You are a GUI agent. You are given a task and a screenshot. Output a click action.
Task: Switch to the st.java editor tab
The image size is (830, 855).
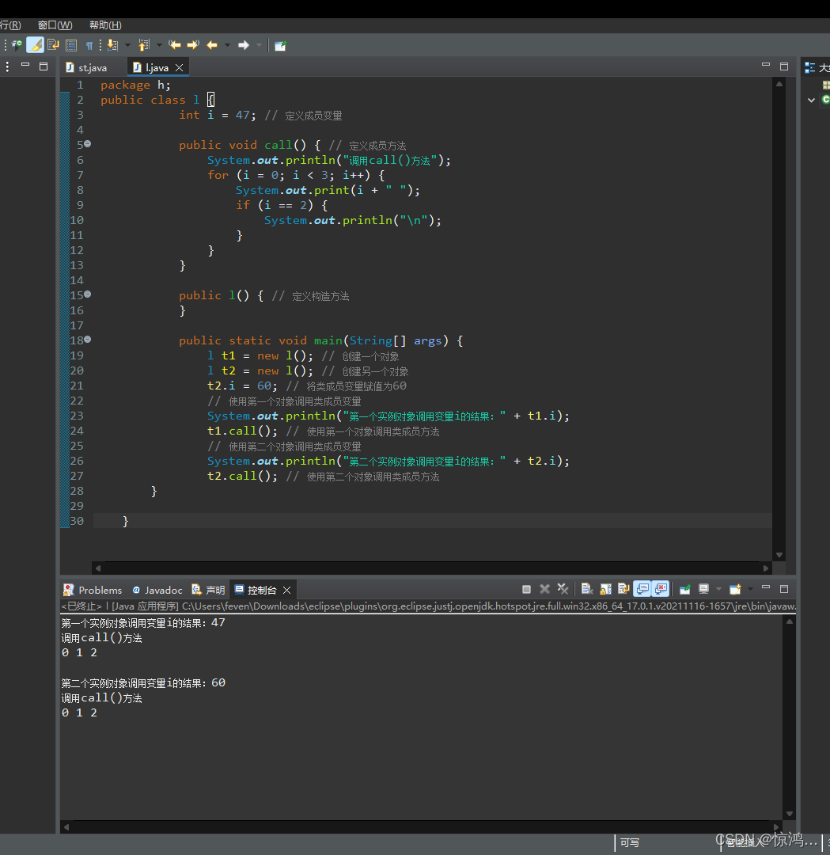coord(86,67)
